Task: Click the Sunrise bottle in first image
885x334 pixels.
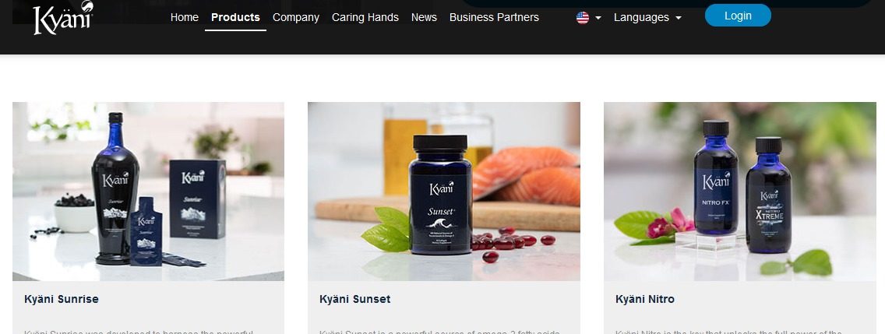Action: pos(115,188)
